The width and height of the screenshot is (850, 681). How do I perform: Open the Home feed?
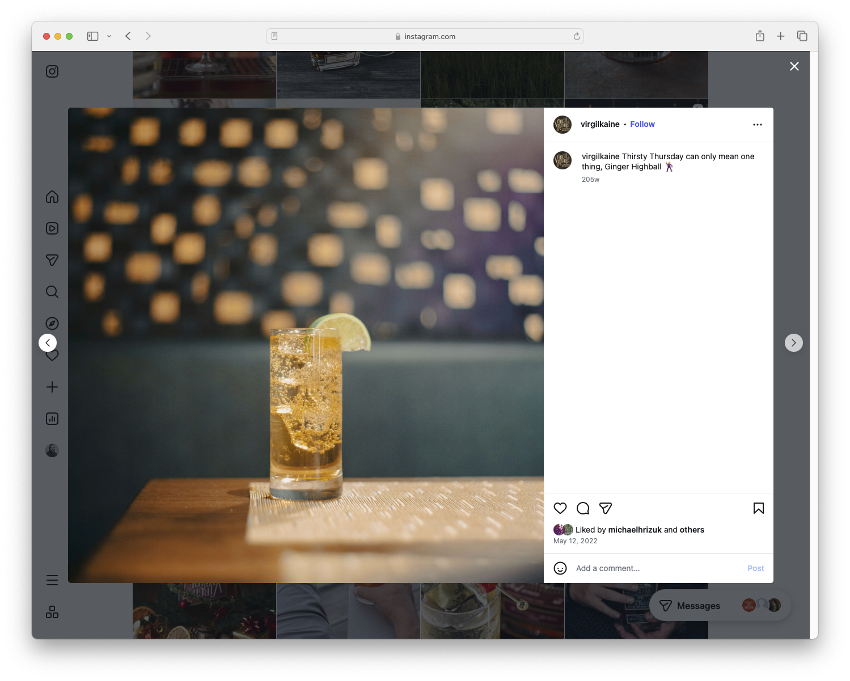click(52, 197)
